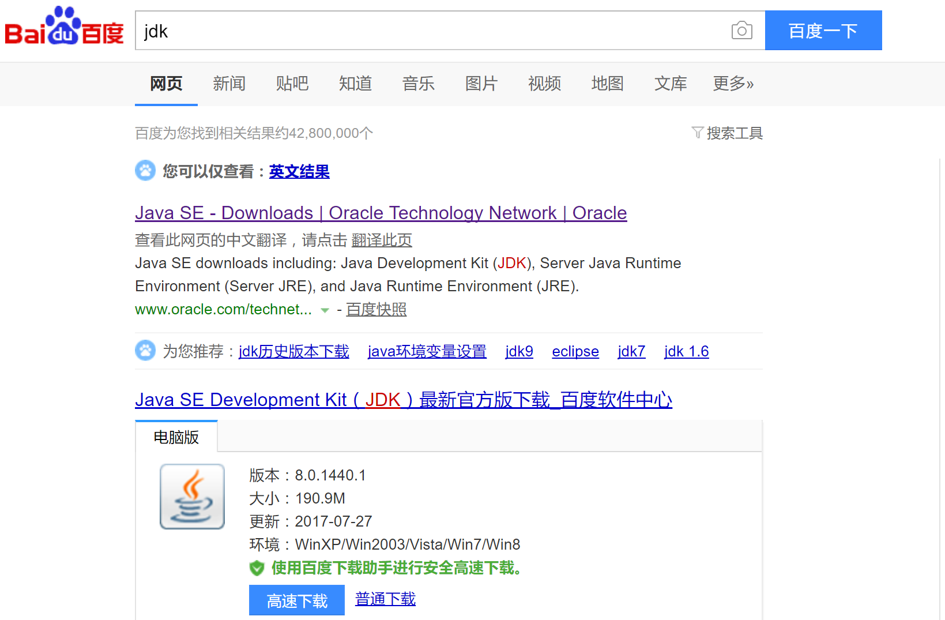Click recommended jdk7 link
Viewport: 945px width, 620px height.
point(631,351)
